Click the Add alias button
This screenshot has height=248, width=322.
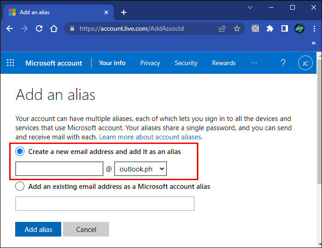coord(38,229)
